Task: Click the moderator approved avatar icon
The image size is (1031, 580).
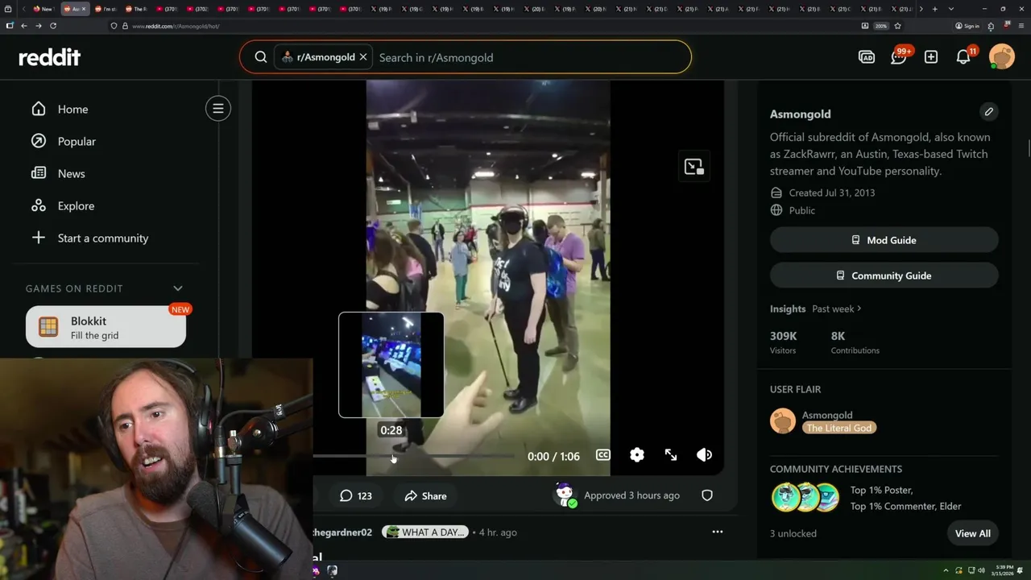Action: [566, 495]
